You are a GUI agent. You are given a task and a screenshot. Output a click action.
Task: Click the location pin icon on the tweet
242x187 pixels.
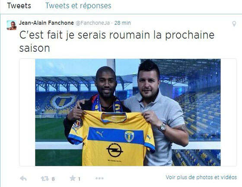click(x=234, y=24)
